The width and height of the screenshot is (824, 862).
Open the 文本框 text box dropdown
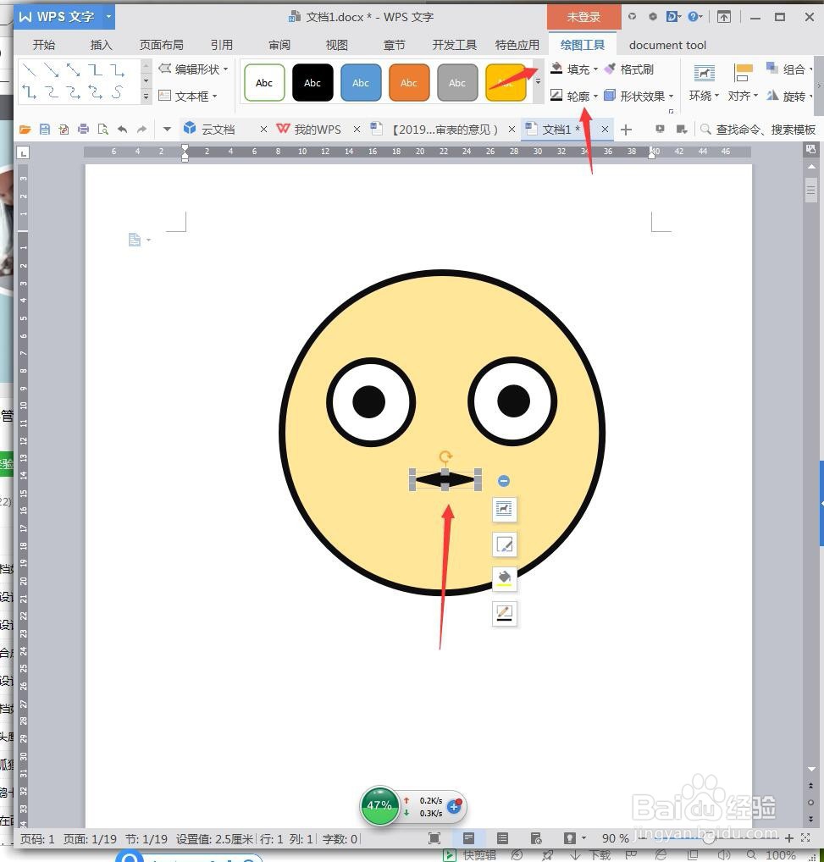click(187, 97)
